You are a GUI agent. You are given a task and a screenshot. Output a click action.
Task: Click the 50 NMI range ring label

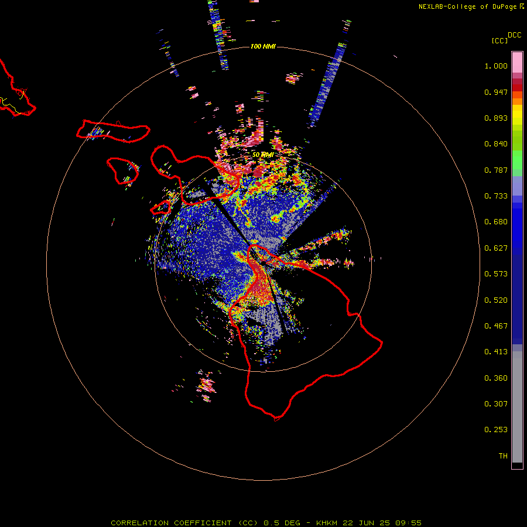click(x=263, y=155)
